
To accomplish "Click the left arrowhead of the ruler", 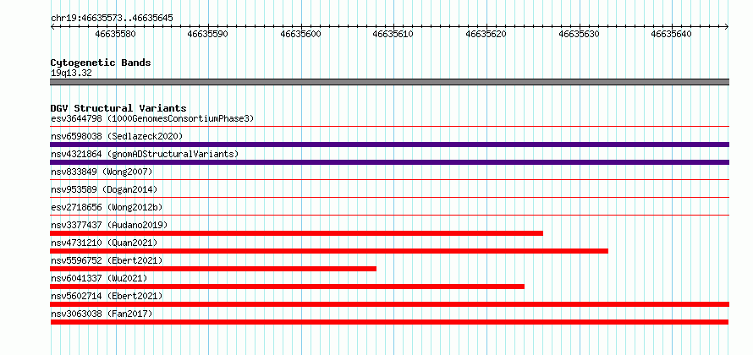I will pyautogui.click(x=52, y=27).
